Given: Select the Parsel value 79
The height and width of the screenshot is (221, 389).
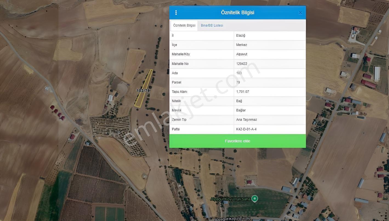Looking at the screenshot, I should pyautogui.click(x=238, y=82).
